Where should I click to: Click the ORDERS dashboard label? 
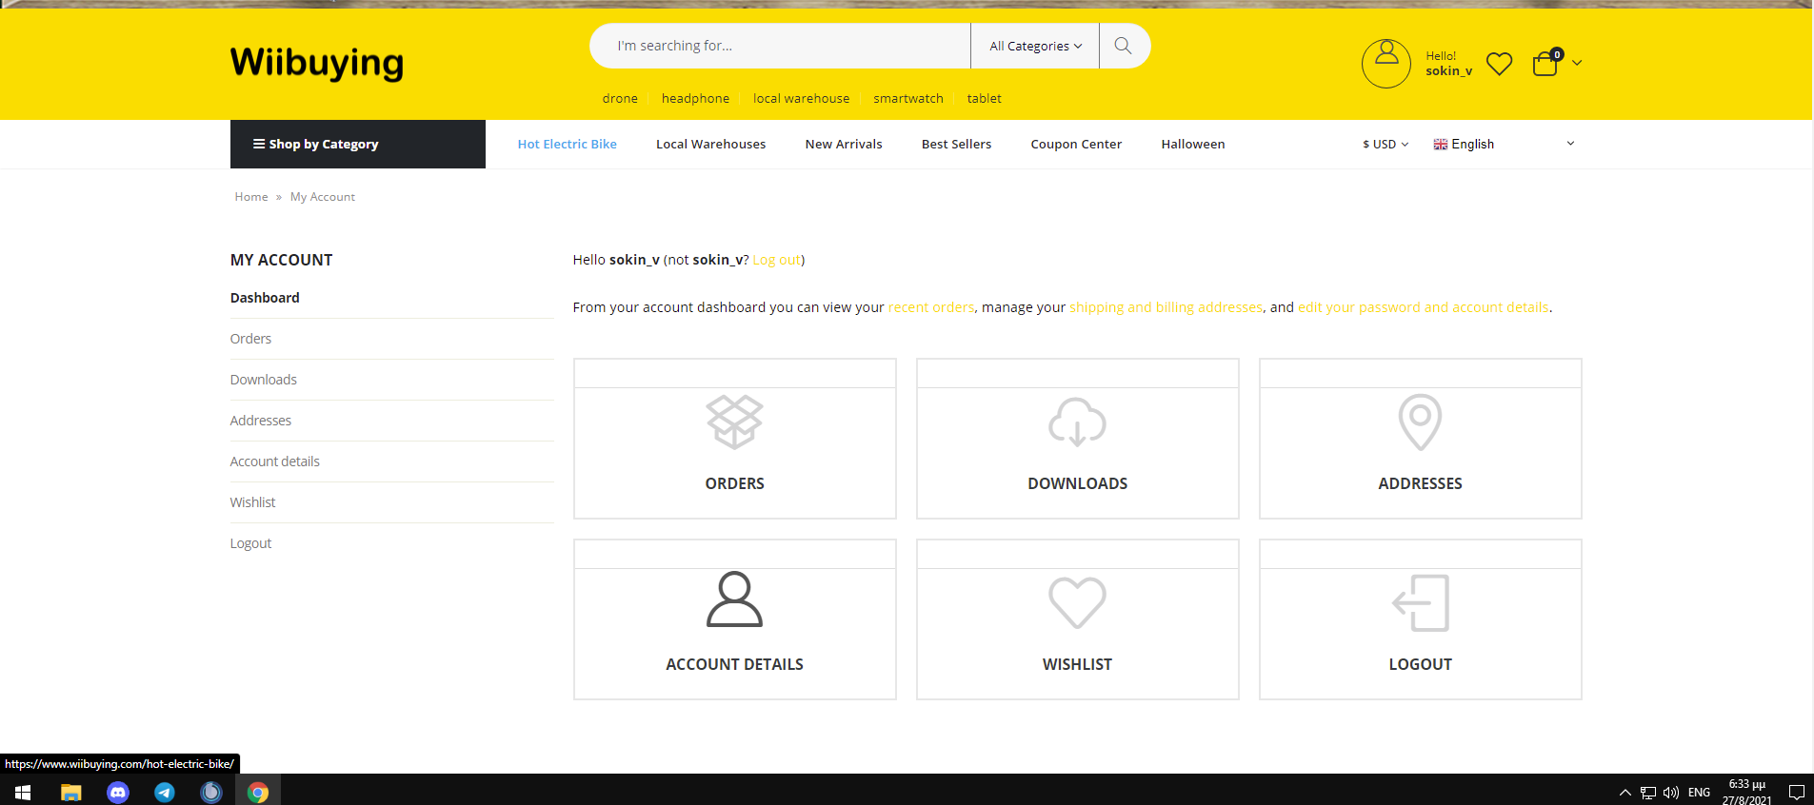(x=734, y=483)
